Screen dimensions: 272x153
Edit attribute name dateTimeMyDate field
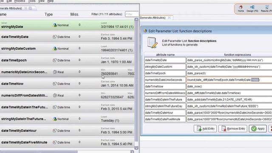[165, 60]
